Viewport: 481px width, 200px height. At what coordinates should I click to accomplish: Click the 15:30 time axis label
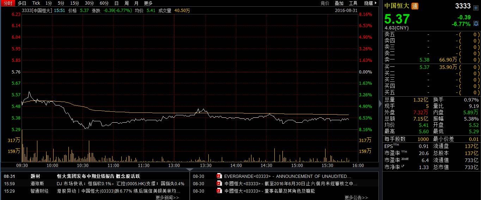click(328, 165)
